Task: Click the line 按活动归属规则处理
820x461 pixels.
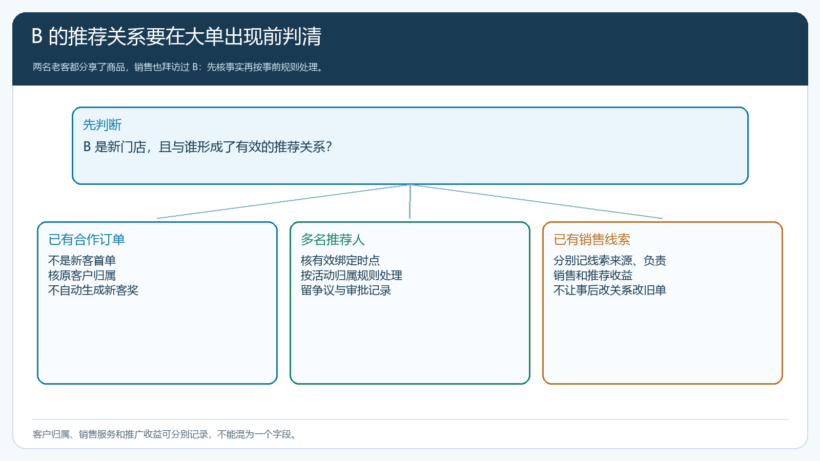Action: tap(352, 275)
